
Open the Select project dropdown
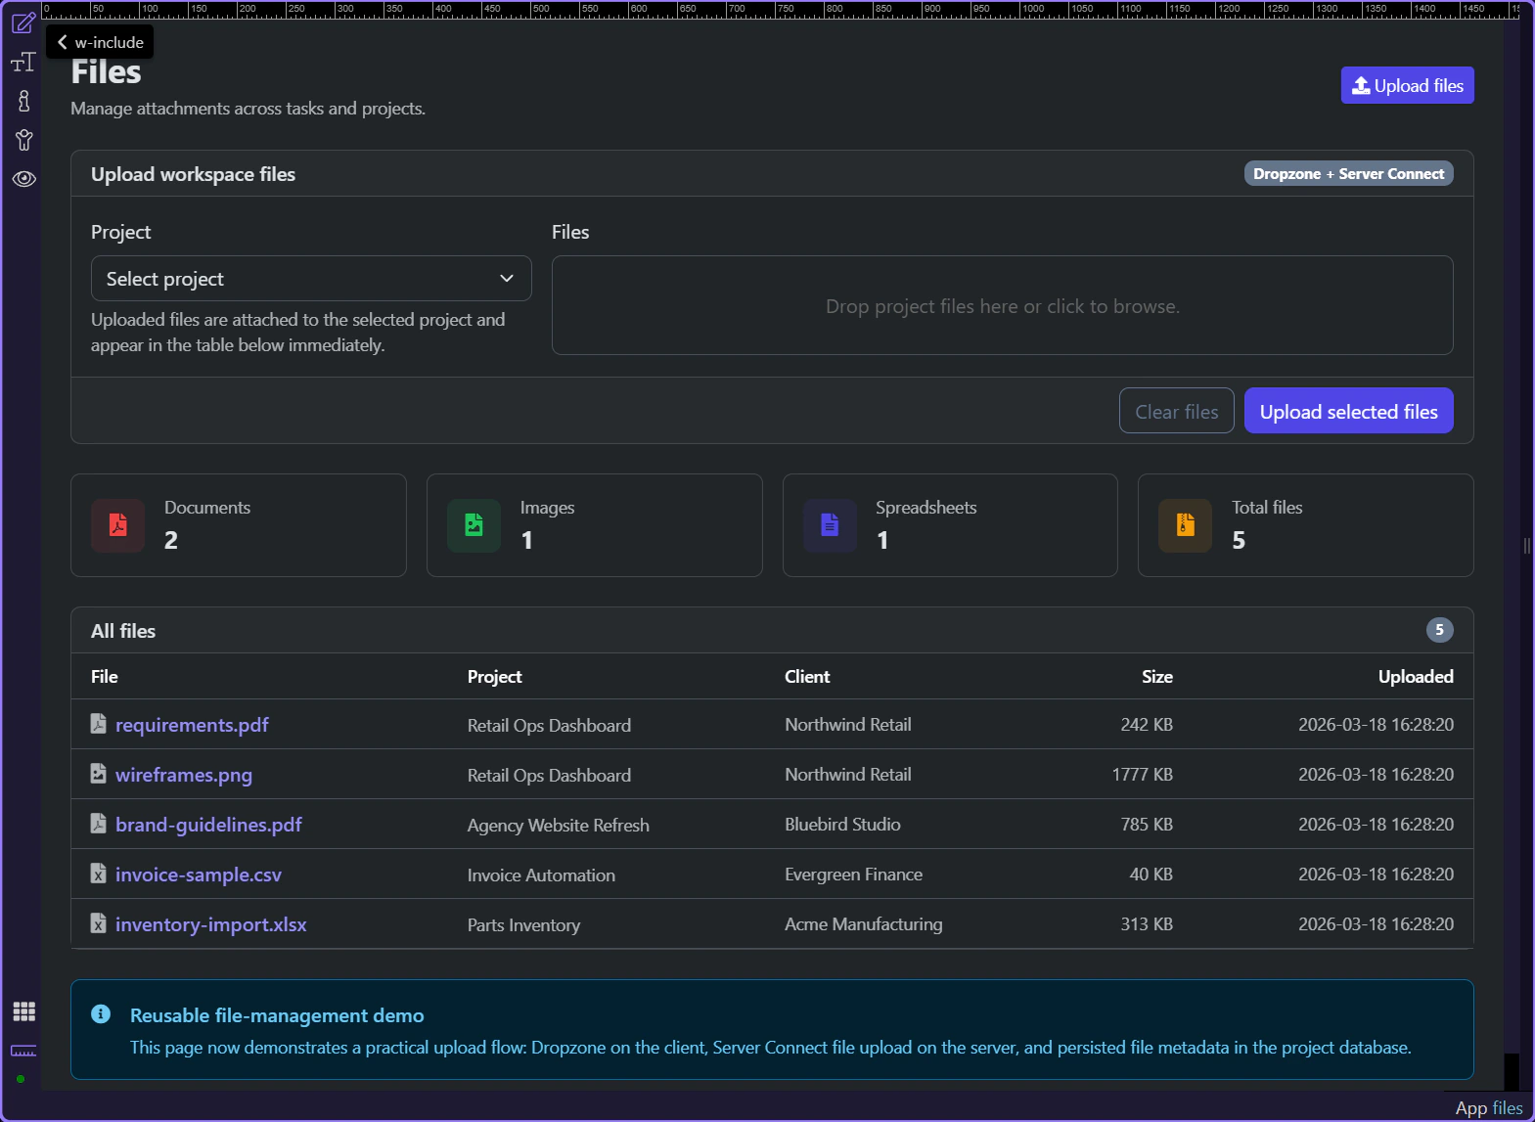(x=311, y=279)
